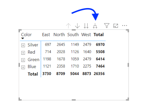Select the Total column header
The width and height of the screenshot is (146, 108).
click(99, 34)
